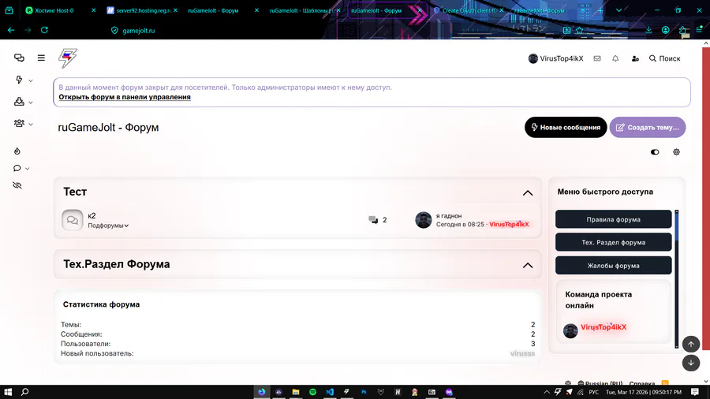Click the members group sidebar icon
Screen dimensions: 710x399
(19, 123)
